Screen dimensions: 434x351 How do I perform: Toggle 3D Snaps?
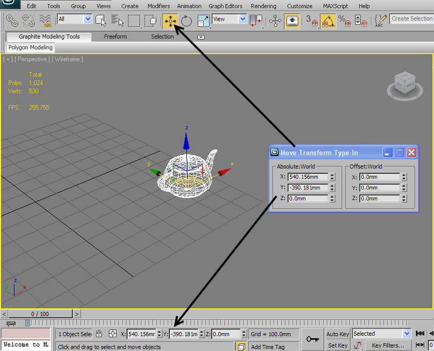click(x=312, y=21)
